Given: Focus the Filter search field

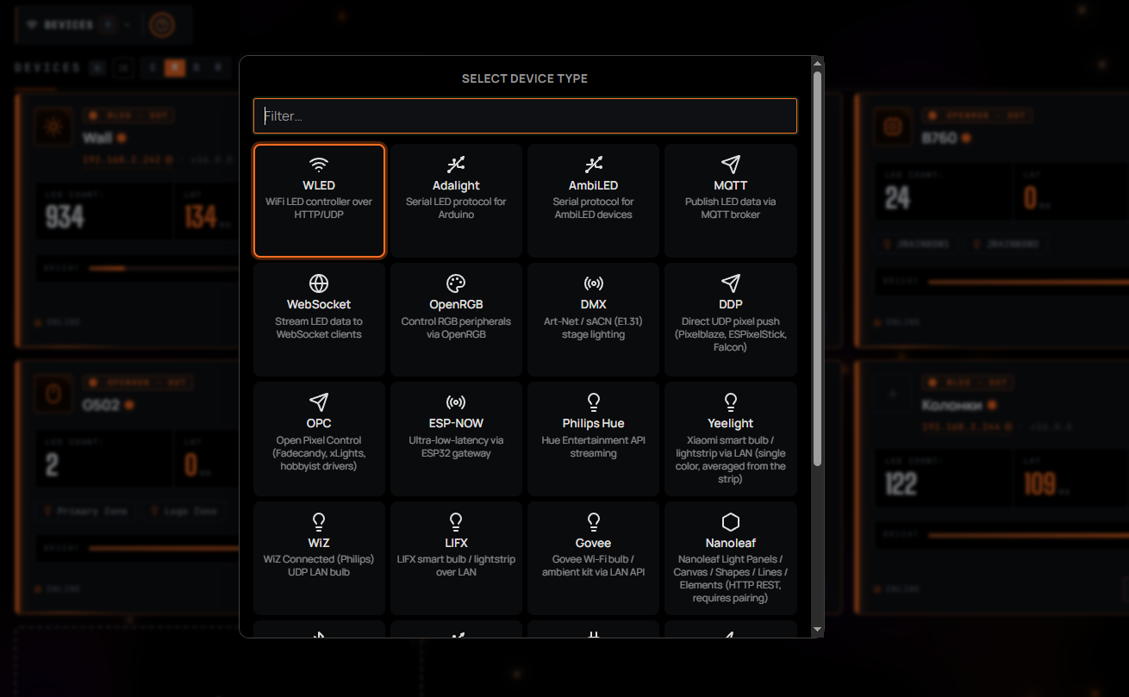Looking at the screenshot, I should click(525, 115).
